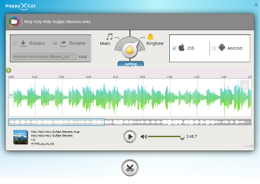Enable the Replace checkbox
This screenshot has width=260, height=184.
tap(15, 43)
